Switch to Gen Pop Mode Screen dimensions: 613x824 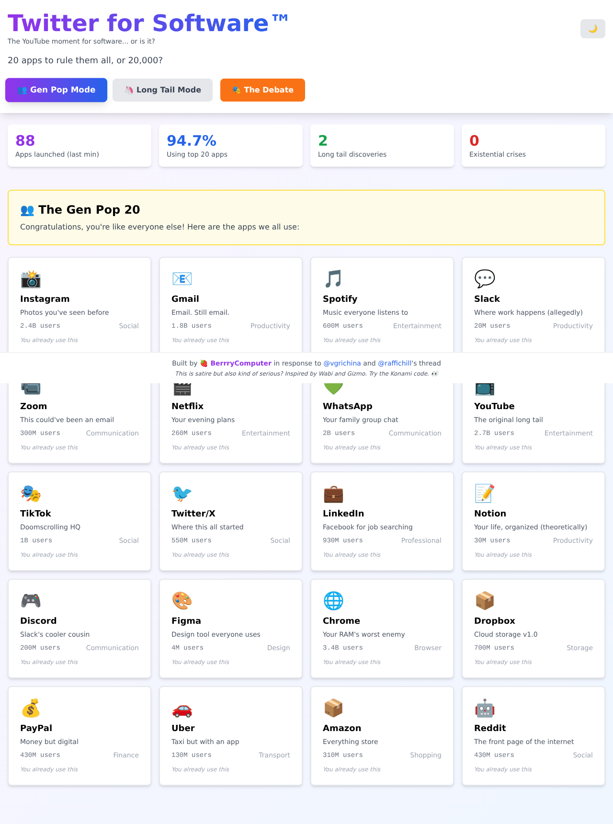click(56, 90)
